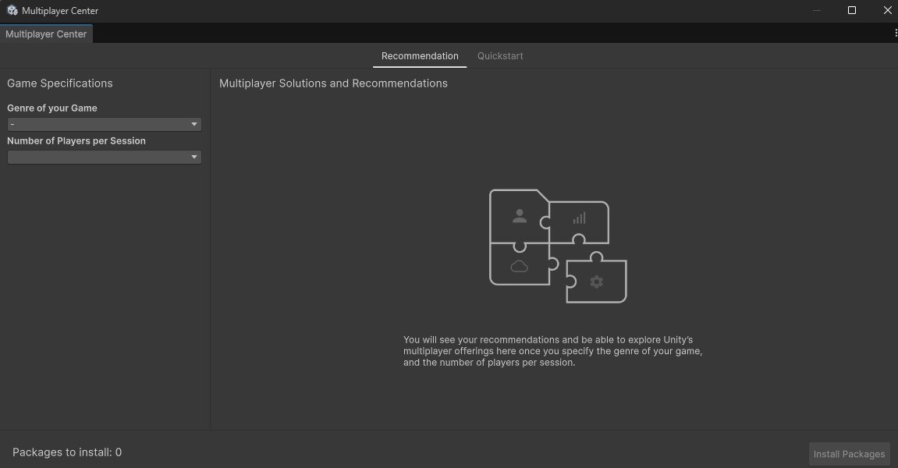Screen dimensions: 898x468
Task: Open the three-dot window options menu
Action: (895, 34)
